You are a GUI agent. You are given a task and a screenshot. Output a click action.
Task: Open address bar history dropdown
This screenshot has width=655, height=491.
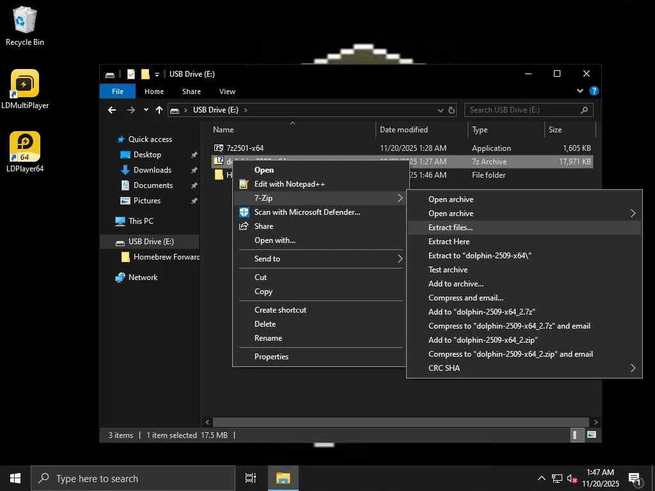click(x=440, y=110)
